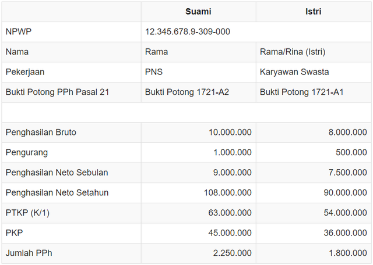The height and width of the screenshot is (265, 373).
Task: Select Suami's Penghasilan Bruto value 10.000.000
Action: click(230, 132)
